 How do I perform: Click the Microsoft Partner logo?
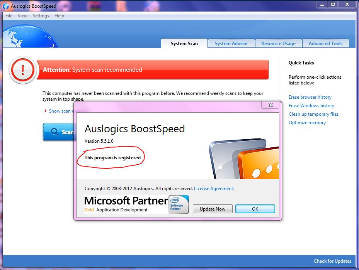pyautogui.click(x=126, y=204)
